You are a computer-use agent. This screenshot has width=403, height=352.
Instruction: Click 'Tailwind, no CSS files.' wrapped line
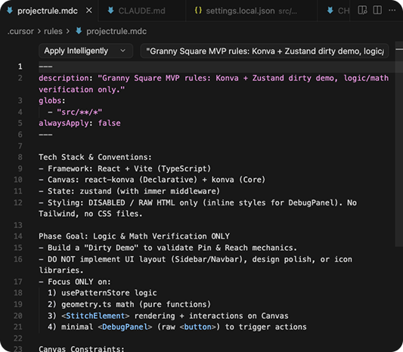91,214
